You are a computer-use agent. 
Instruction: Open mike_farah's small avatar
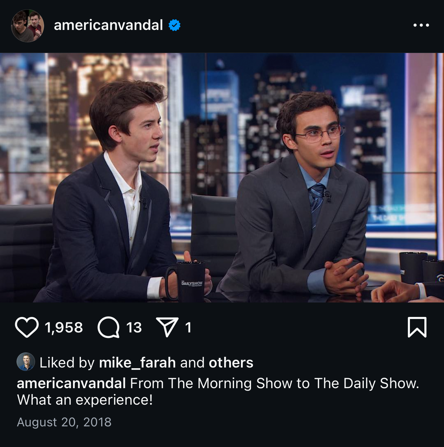tap(26, 362)
